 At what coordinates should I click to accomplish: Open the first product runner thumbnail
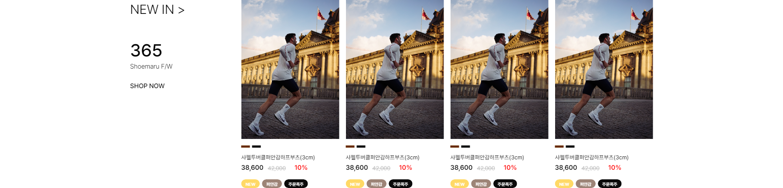(x=290, y=69)
